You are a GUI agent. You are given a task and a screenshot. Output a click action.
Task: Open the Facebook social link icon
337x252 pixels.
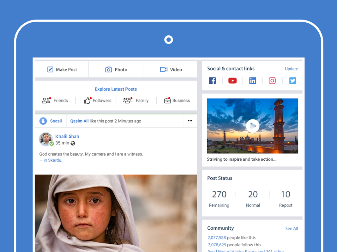[x=212, y=81]
